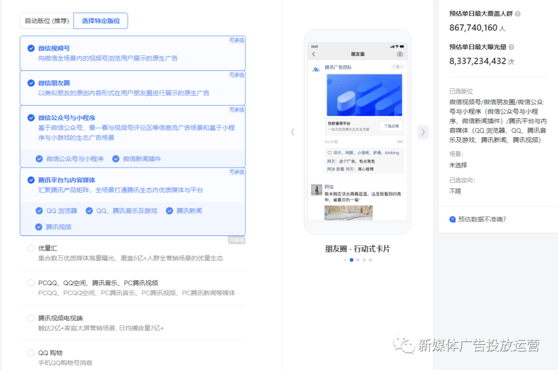Show previous preview with left chevron

[x=292, y=132]
